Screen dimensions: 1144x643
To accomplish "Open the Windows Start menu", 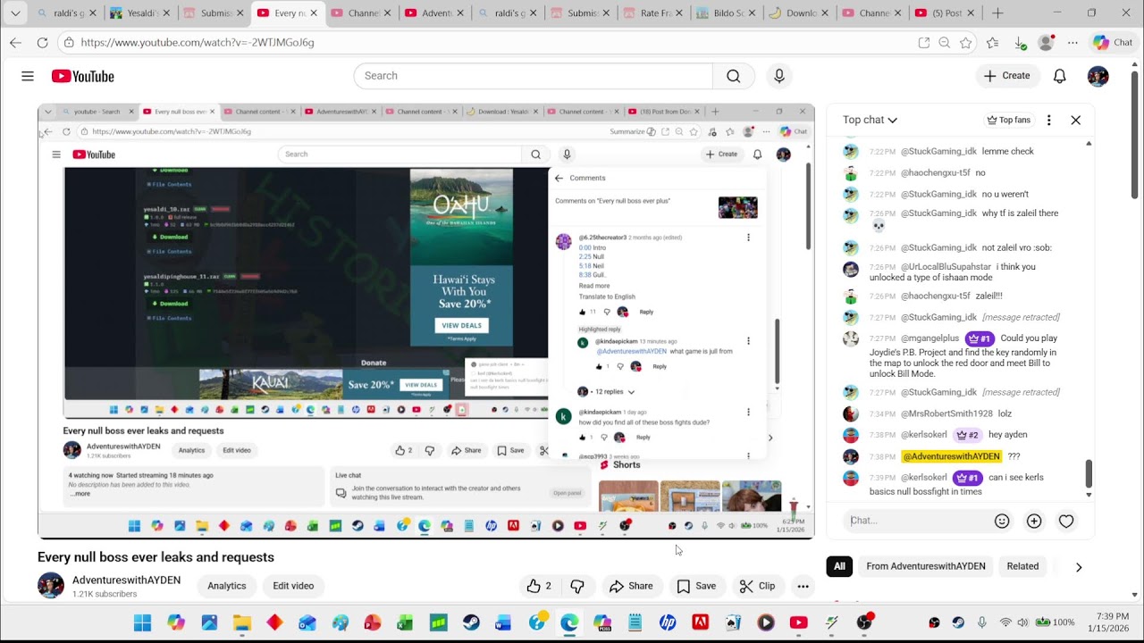I will coord(143,622).
